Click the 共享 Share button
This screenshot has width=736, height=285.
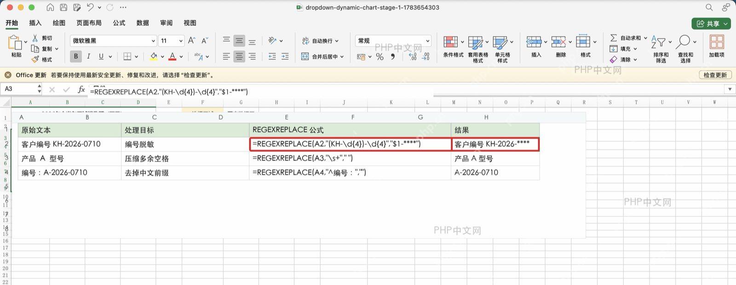point(711,23)
